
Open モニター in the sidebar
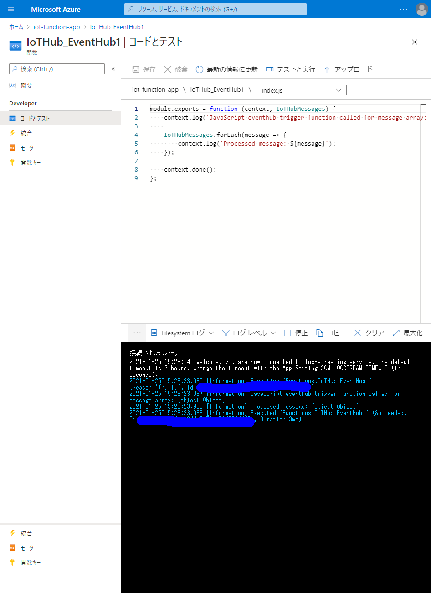[29, 148]
